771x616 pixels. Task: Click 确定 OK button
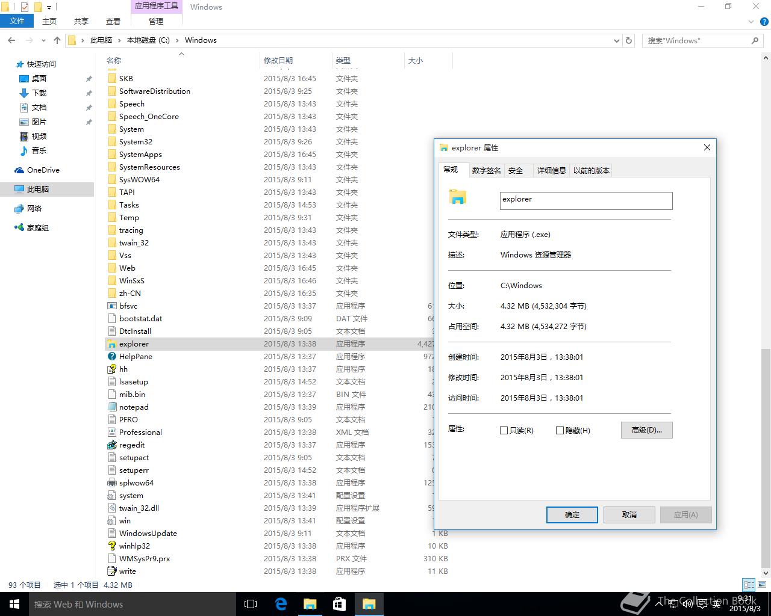tap(572, 515)
